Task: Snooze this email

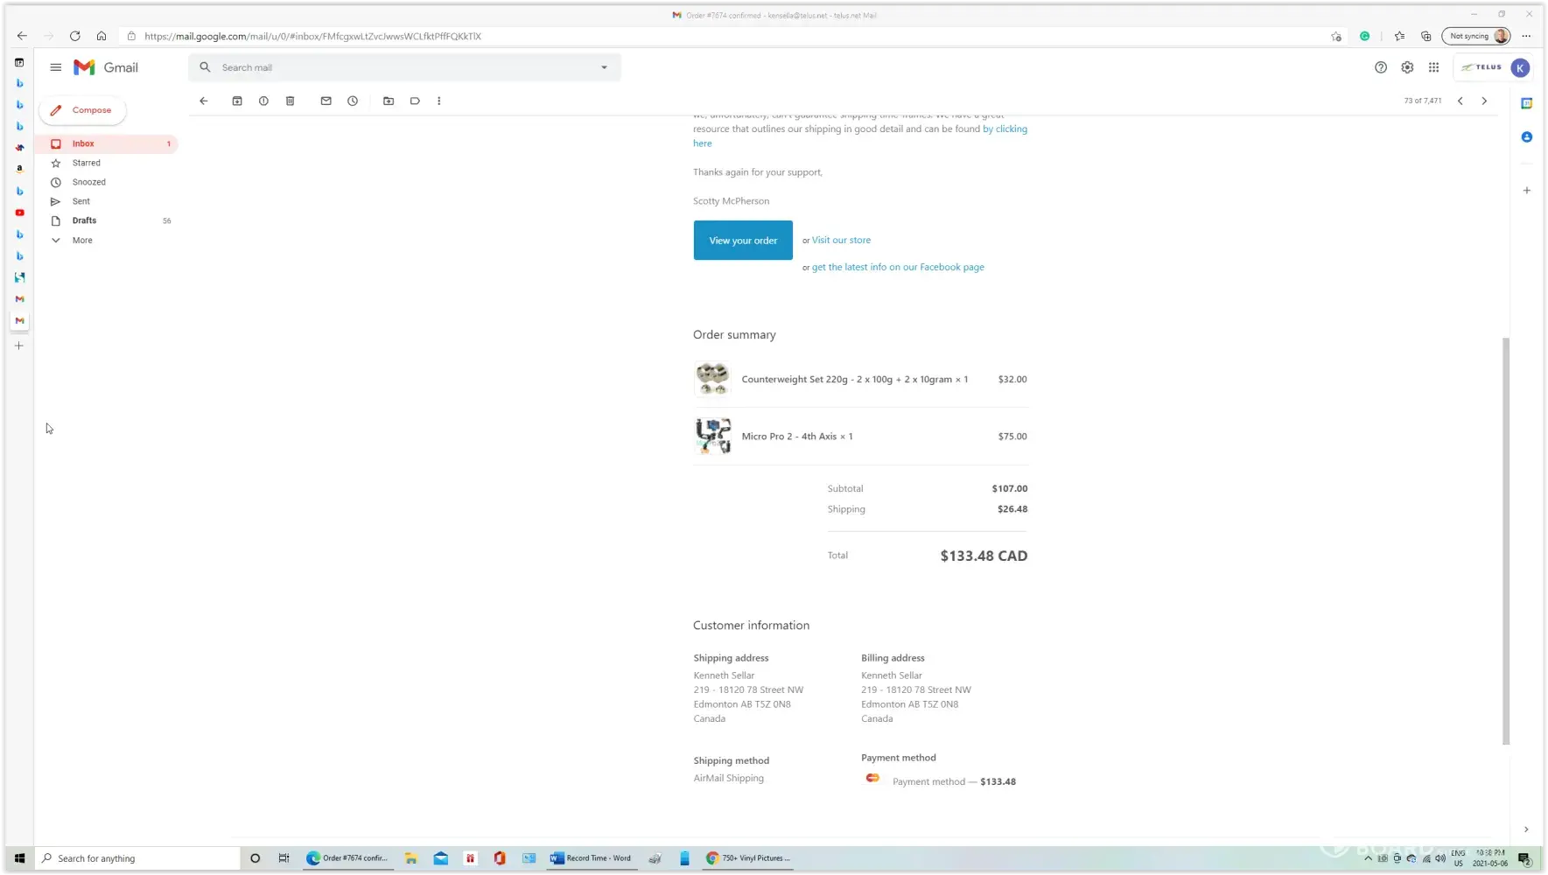Action: pos(353,101)
